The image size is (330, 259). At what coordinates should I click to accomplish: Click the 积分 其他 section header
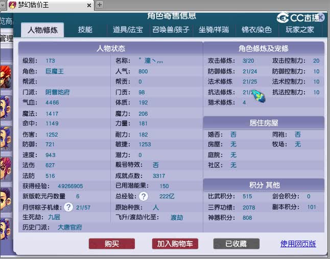pyautogui.click(x=264, y=185)
